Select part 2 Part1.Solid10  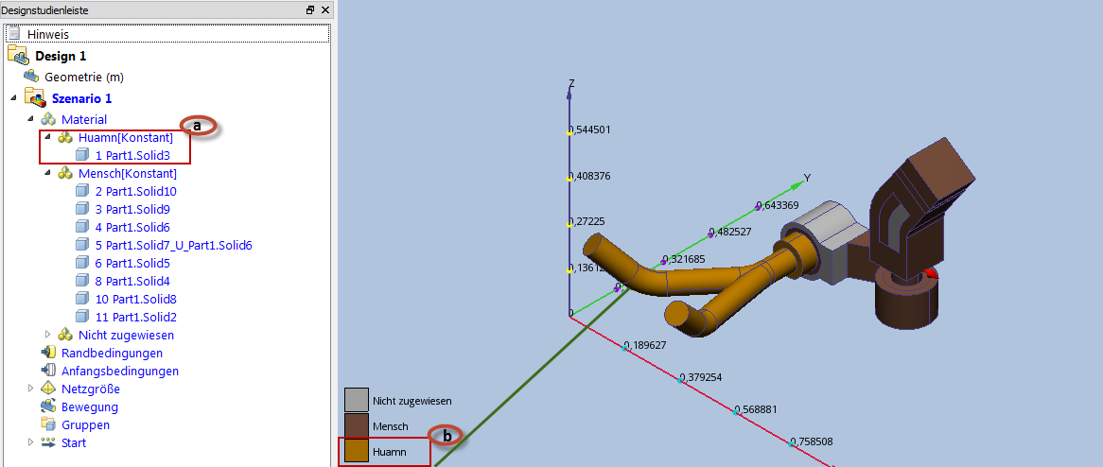tap(136, 191)
